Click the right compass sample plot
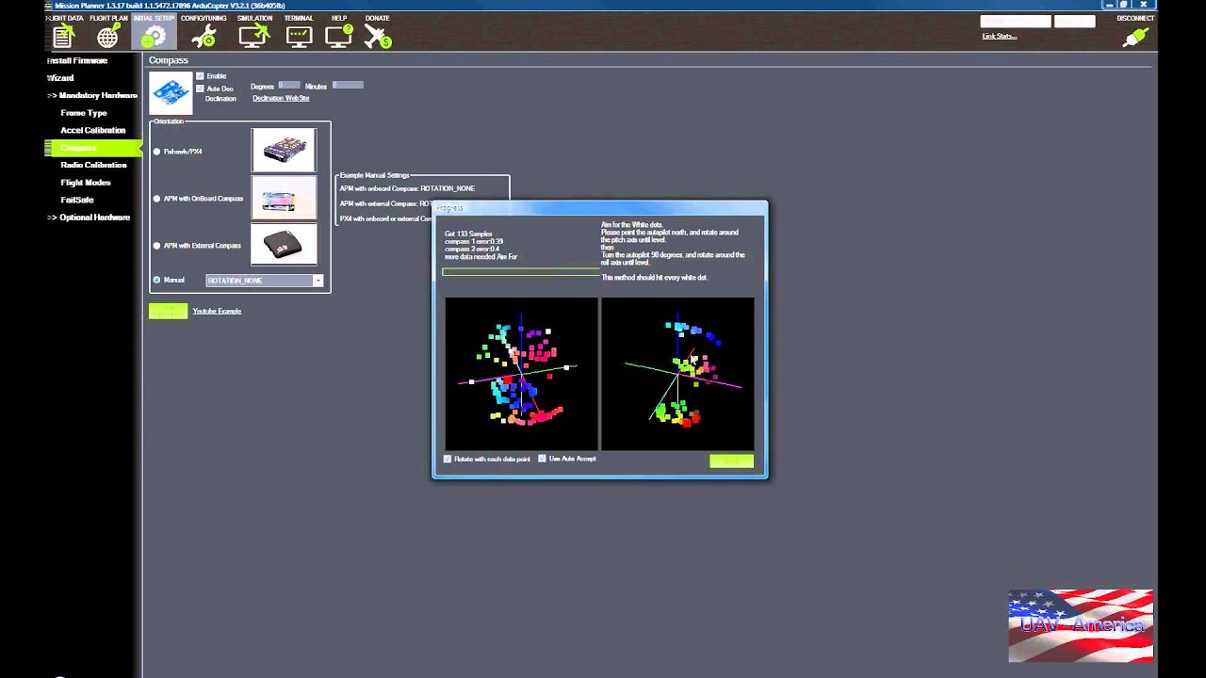 677,374
